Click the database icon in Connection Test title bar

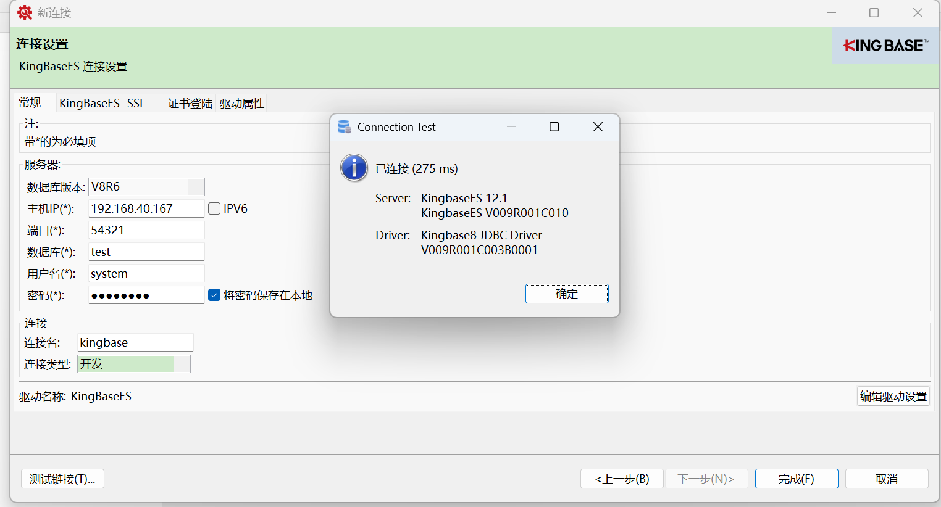point(344,126)
